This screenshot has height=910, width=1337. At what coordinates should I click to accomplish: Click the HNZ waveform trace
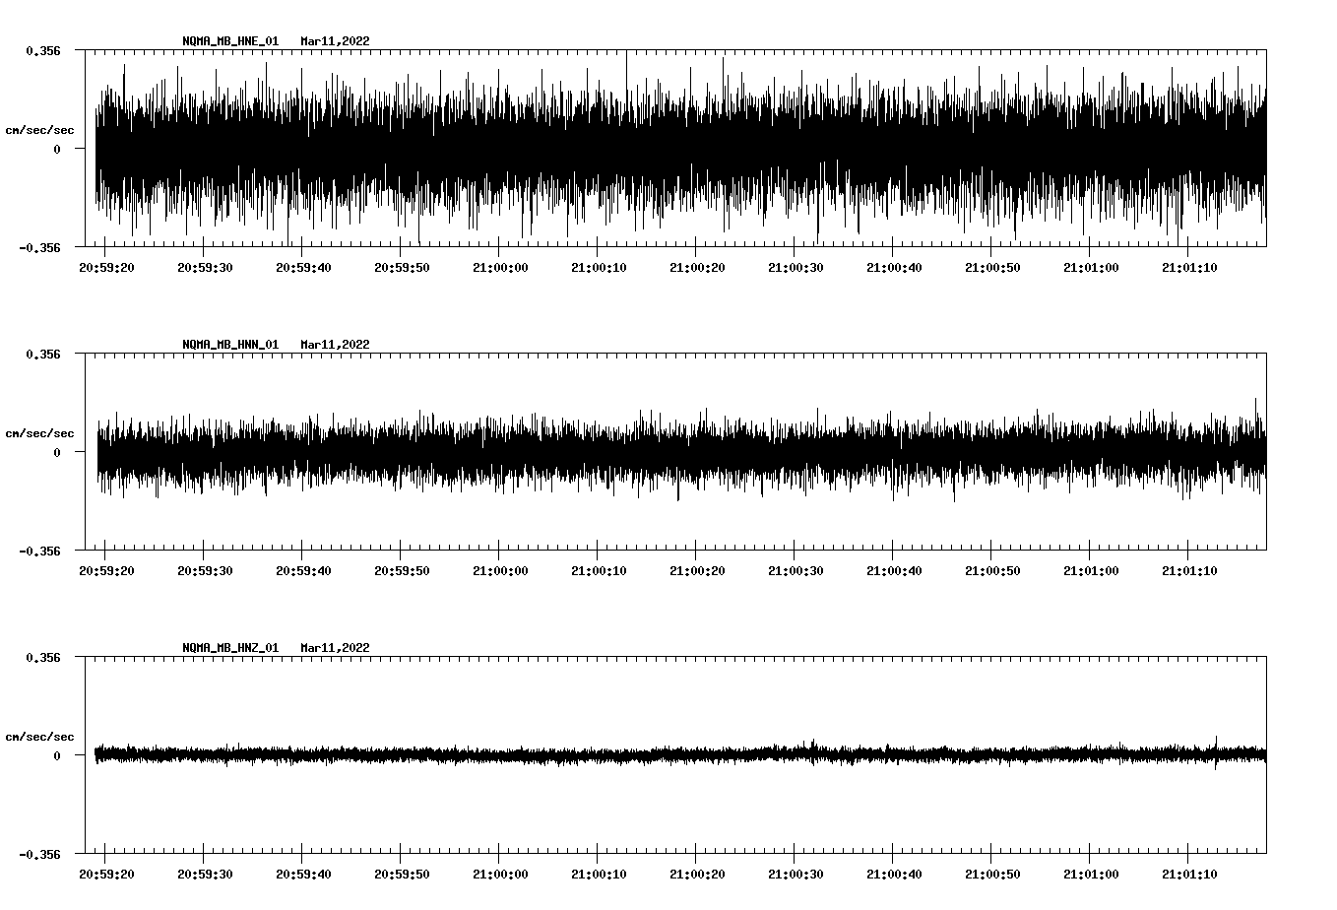pyautogui.click(x=681, y=755)
